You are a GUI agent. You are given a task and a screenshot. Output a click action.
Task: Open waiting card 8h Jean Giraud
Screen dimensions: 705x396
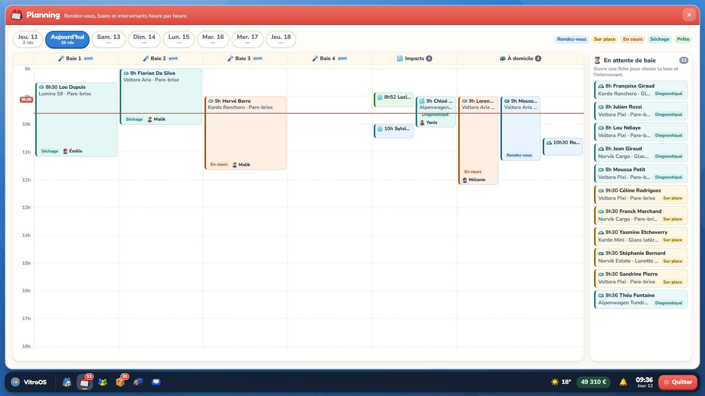pos(641,153)
